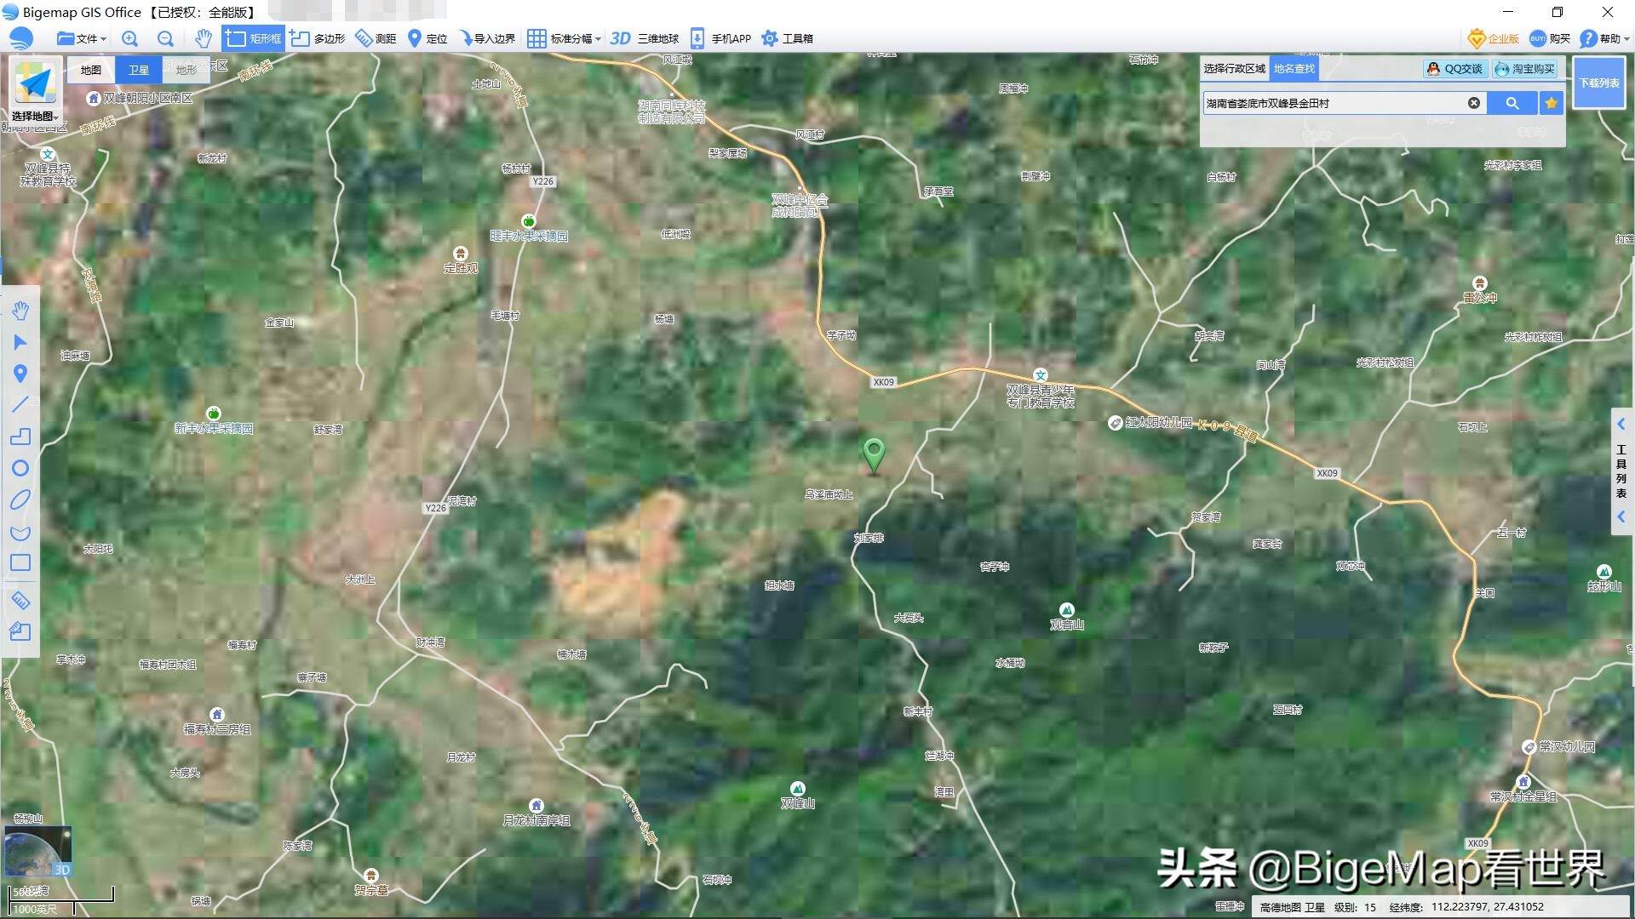Screen dimensions: 1635x919
Task: Switch to the 地图 map tab
Action: pos(89,70)
